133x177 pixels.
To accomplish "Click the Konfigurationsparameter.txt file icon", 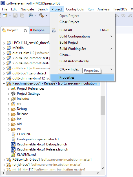I will 14,139.
